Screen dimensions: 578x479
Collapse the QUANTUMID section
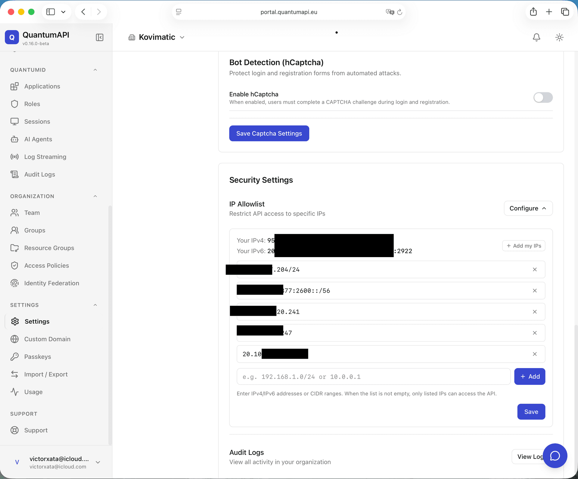point(95,69)
